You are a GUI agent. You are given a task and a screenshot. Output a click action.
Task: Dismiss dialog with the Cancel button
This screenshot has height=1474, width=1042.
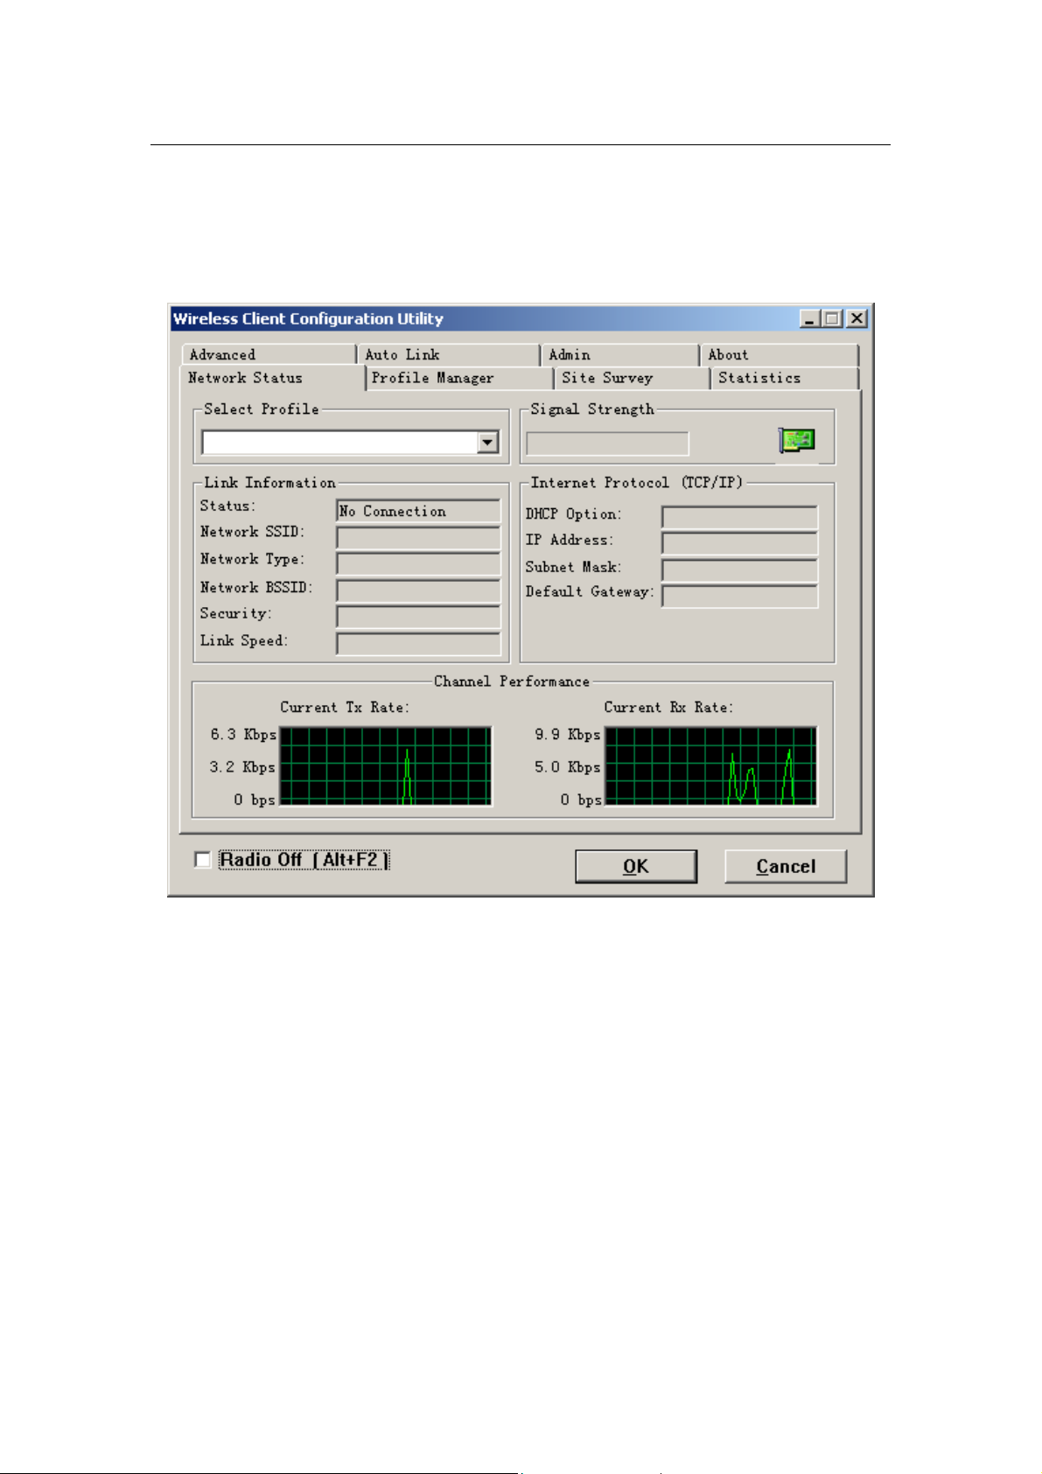click(x=786, y=866)
